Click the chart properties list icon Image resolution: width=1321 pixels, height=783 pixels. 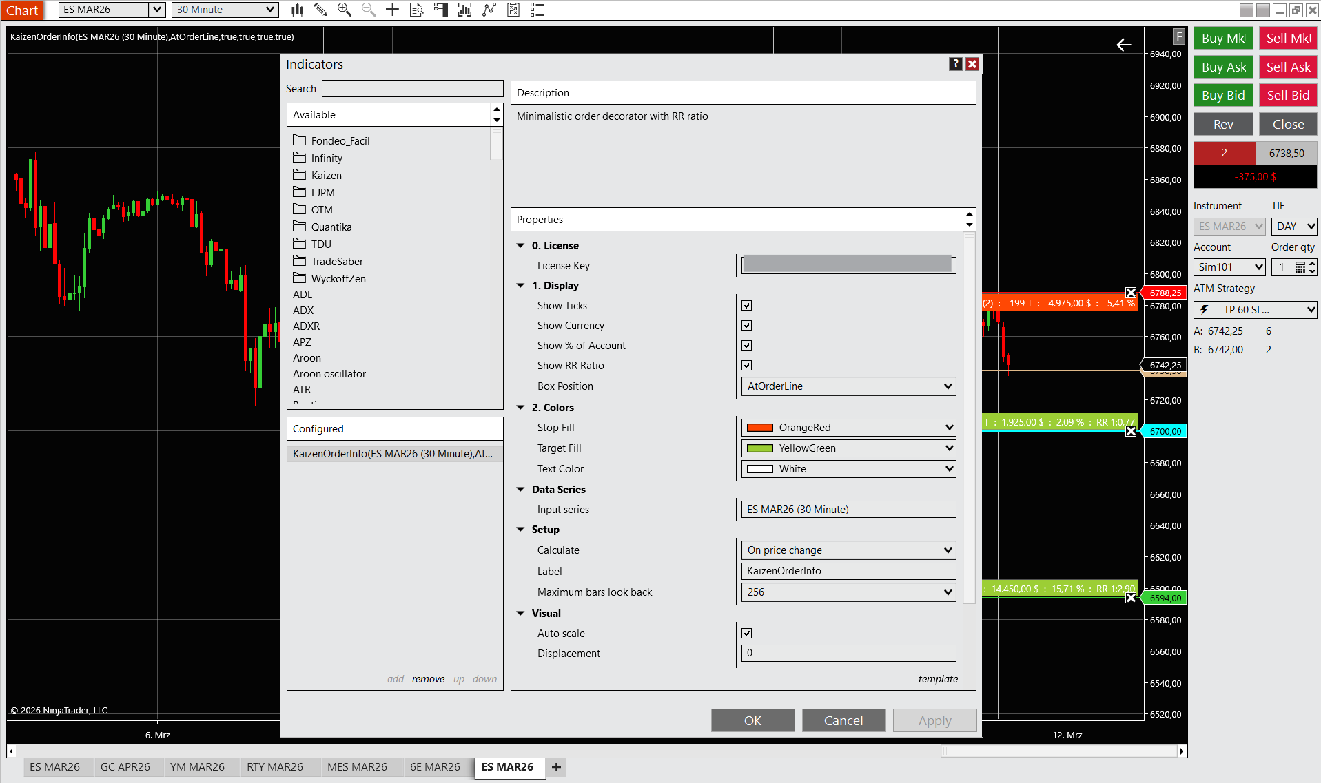[537, 10]
